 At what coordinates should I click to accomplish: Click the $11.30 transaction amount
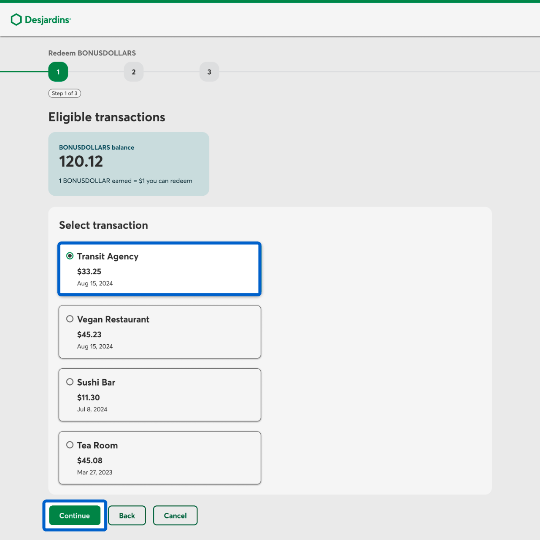pyautogui.click(x=89, y=397)
